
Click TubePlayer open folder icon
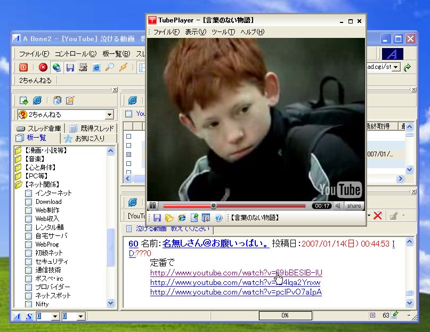169,218
